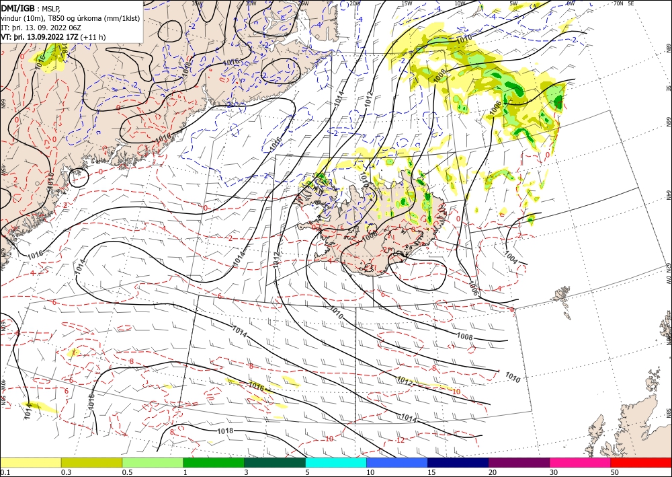Click the '70N 5E' corner coordinate label
The height and width of the screenshot is (477, 672).
[x=623, y=3]
